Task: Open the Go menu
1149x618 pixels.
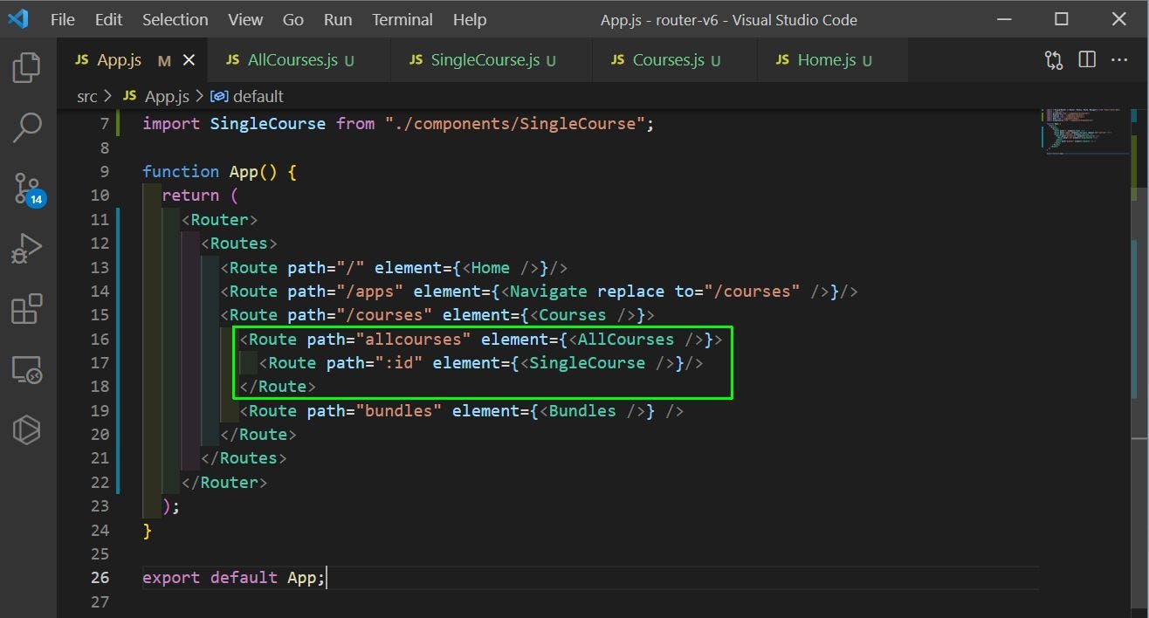Action: coord(293,19)
